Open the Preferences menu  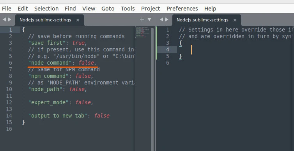click(x=182, y=9)
